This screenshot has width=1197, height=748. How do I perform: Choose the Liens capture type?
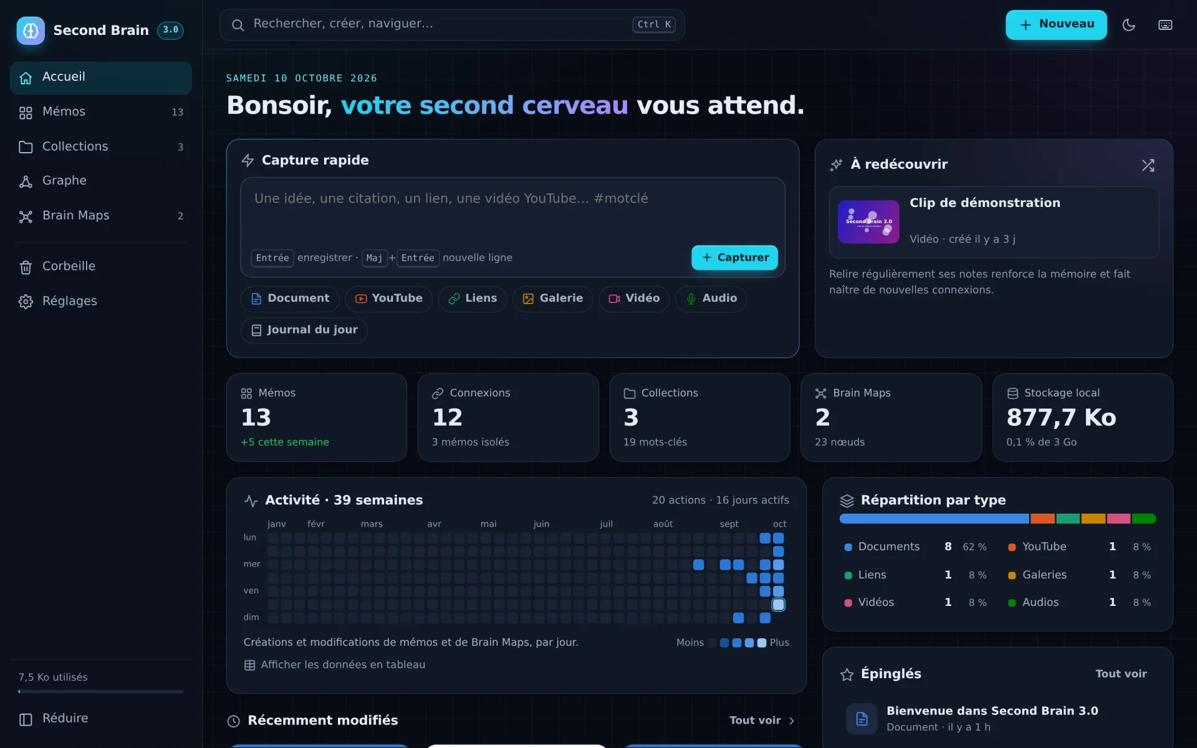[x=473, y=299]
